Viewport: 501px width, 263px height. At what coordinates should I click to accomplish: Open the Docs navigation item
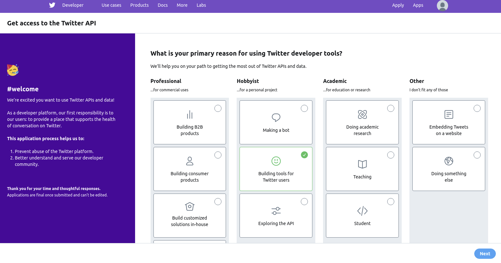pos(162,5)
